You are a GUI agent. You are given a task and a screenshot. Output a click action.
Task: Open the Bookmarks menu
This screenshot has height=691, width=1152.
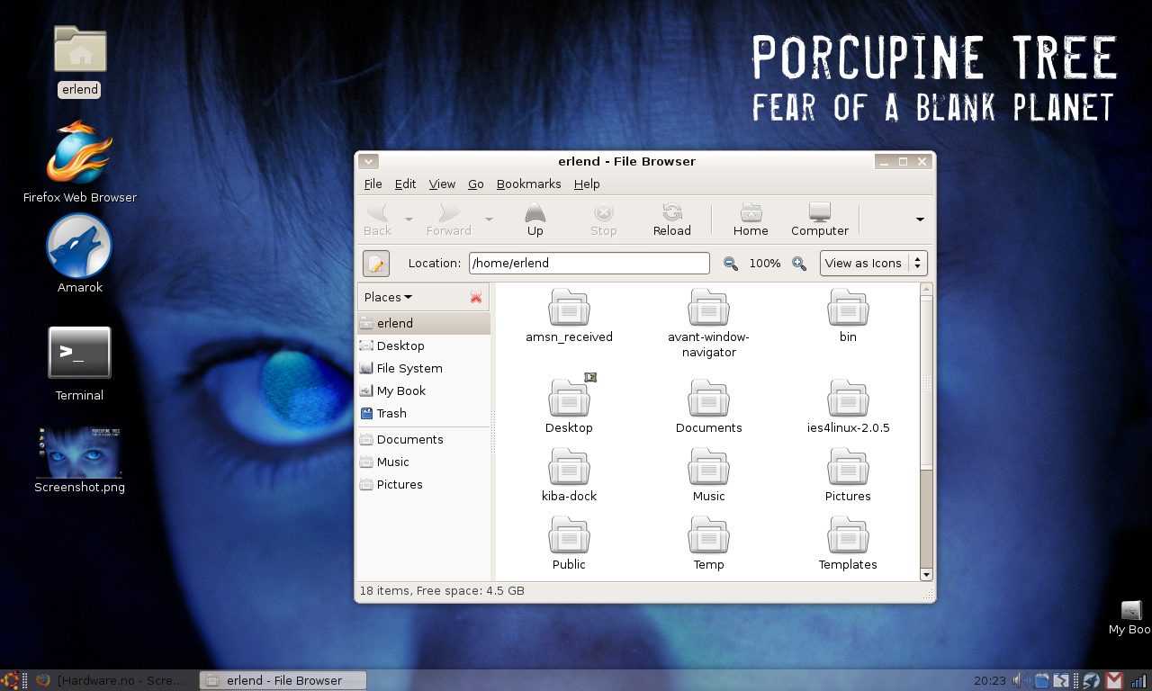pos(529,184)
